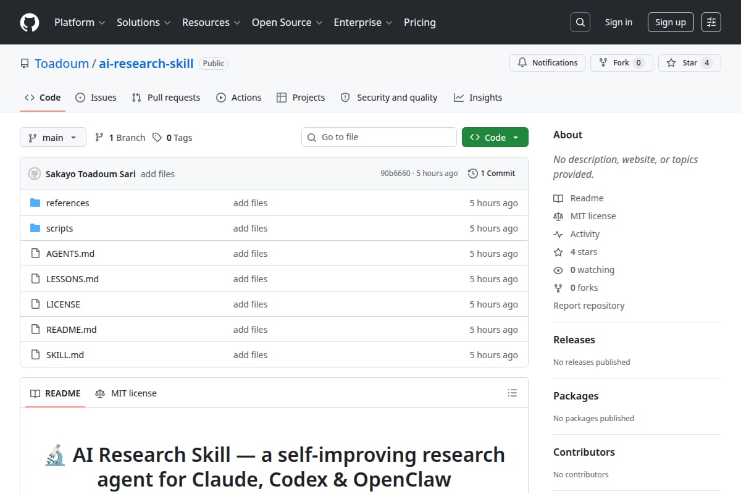Click the star icon in Star button
The height and width of the screenshot is (494, 741).
pyautogui.click(x=671, y=63)
